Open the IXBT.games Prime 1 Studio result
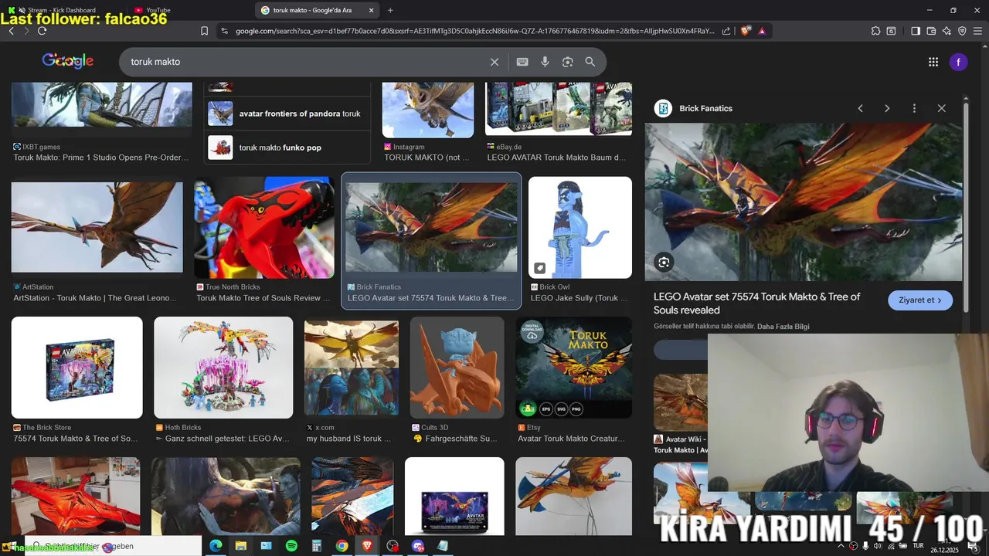 (x=102, y=105)
